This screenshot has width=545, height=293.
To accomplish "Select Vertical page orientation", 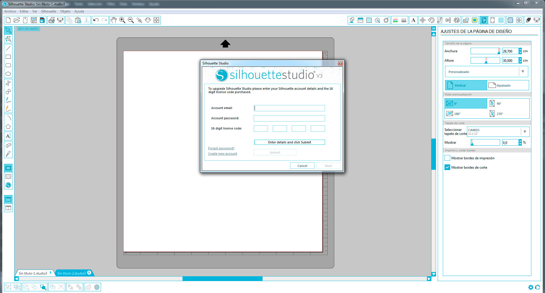I will tap(466, 85).
